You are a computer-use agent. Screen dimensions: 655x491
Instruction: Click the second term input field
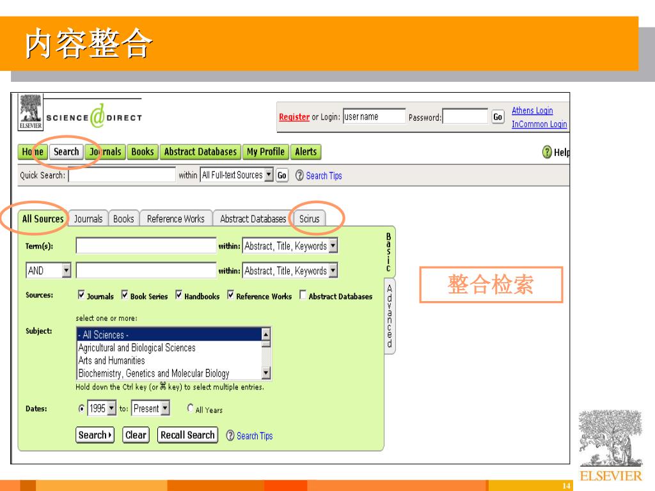coord(146,270)
